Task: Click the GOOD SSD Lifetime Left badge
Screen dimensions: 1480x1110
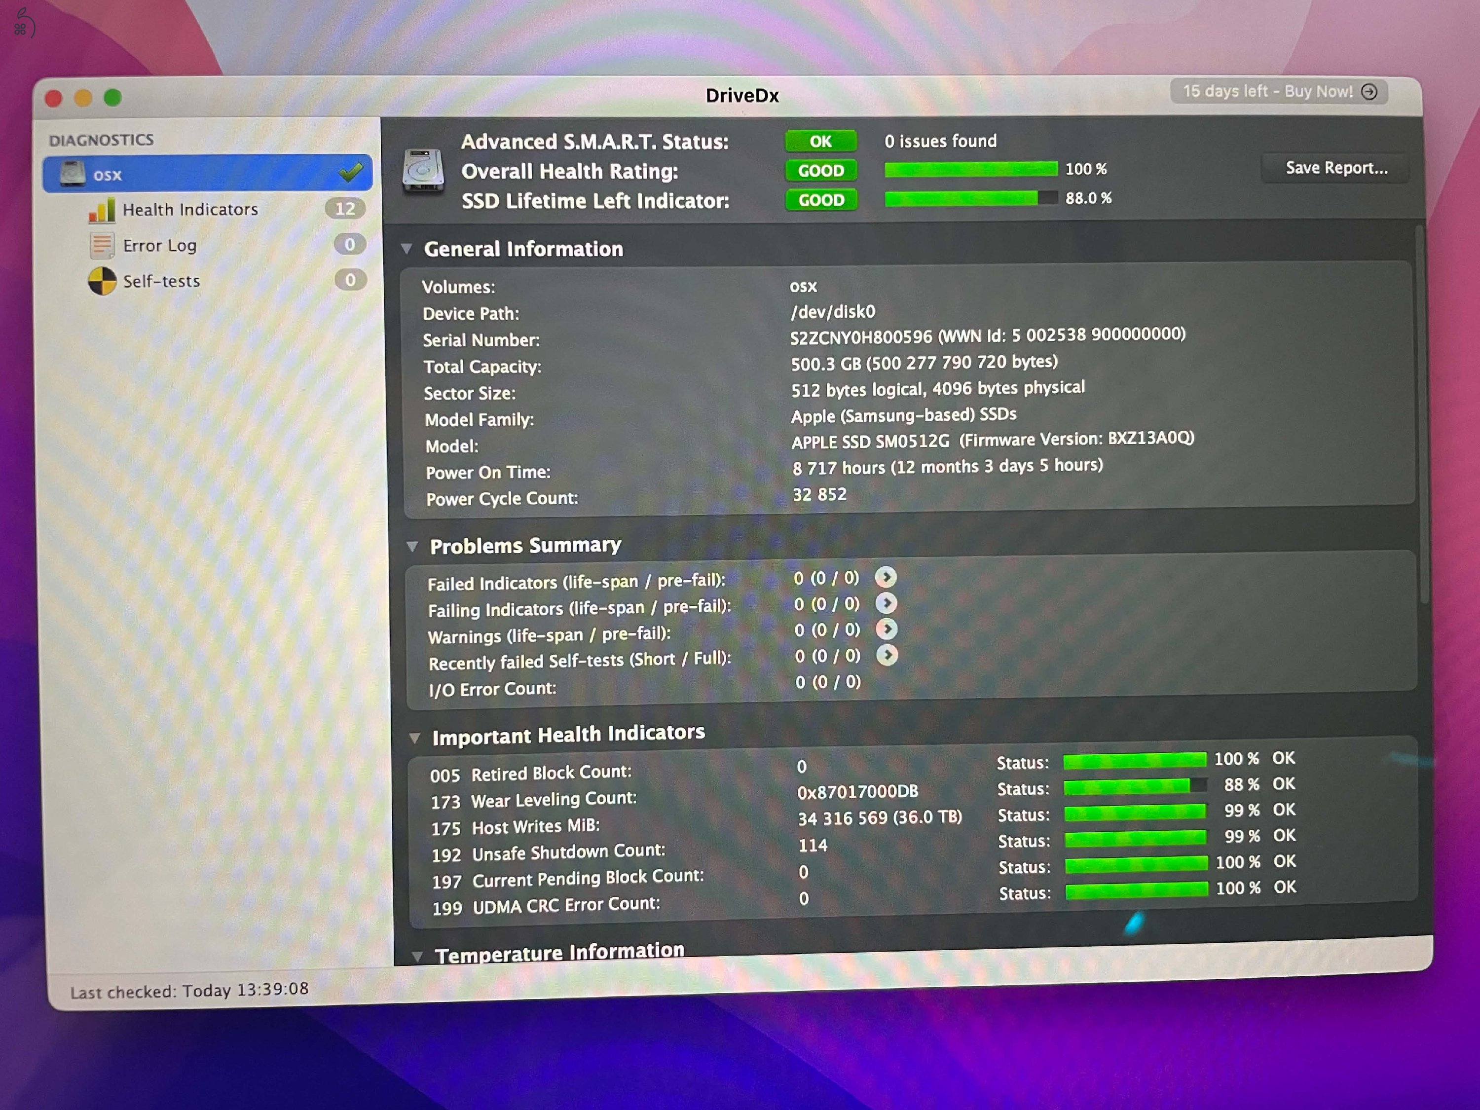Action: 821,200
